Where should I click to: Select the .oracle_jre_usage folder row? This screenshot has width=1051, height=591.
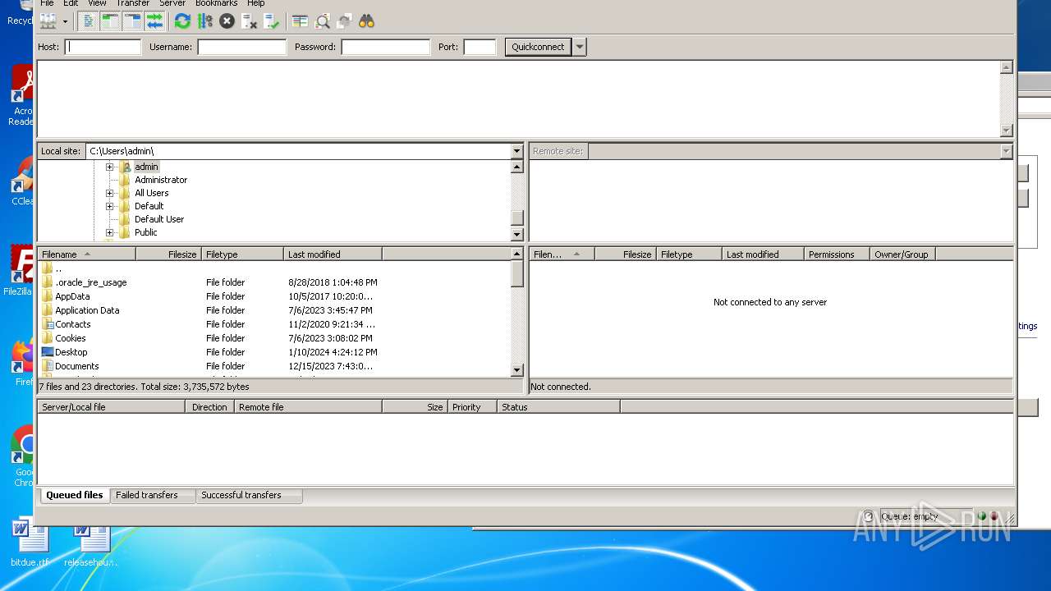(x=274, y=282)
